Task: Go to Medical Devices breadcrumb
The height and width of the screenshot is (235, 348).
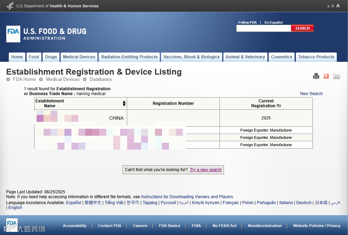Action: click(x=63, y=79)
